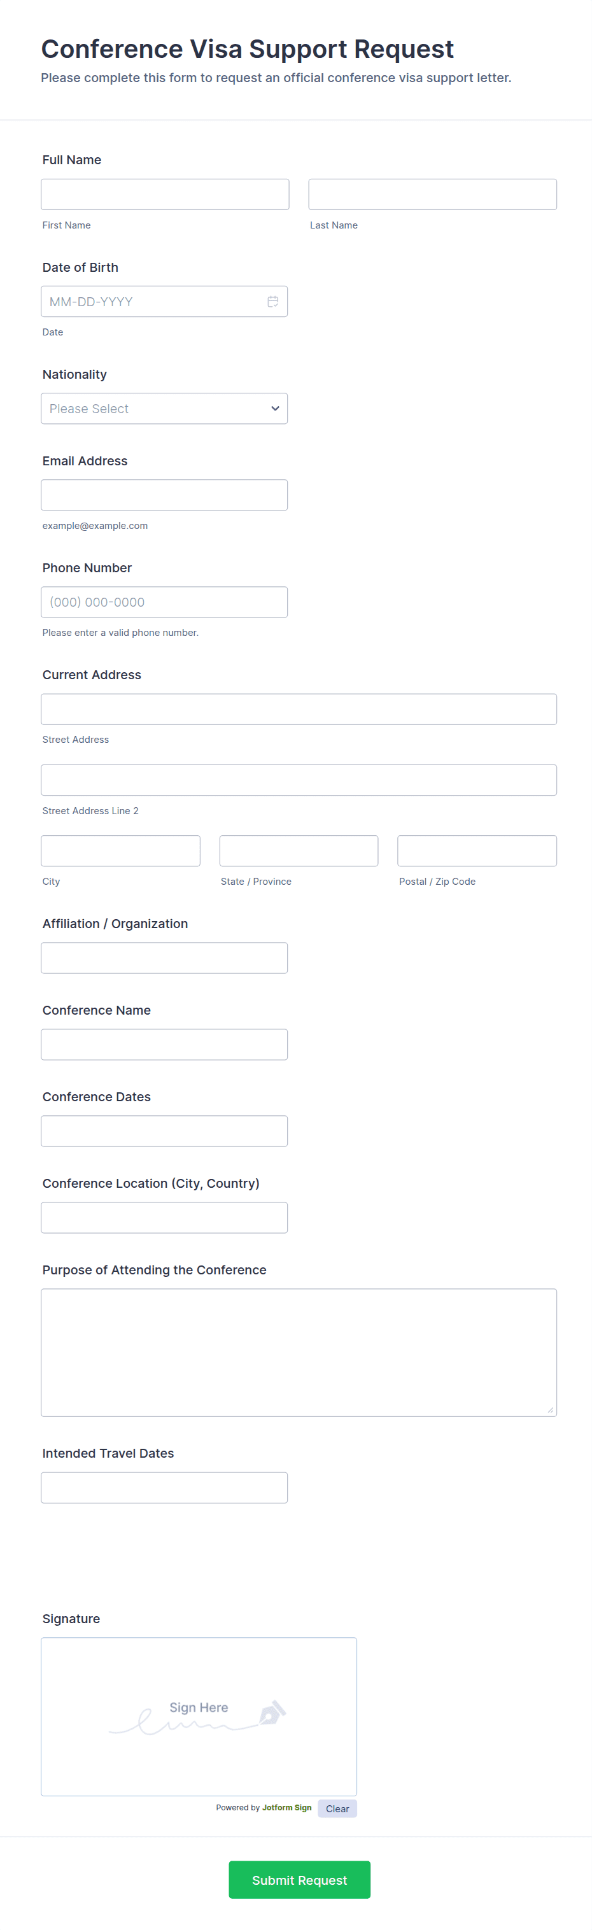The image size is (592, 1930).
Task: Expand the Nationality dropdown arrow
Action: point(275,408)
